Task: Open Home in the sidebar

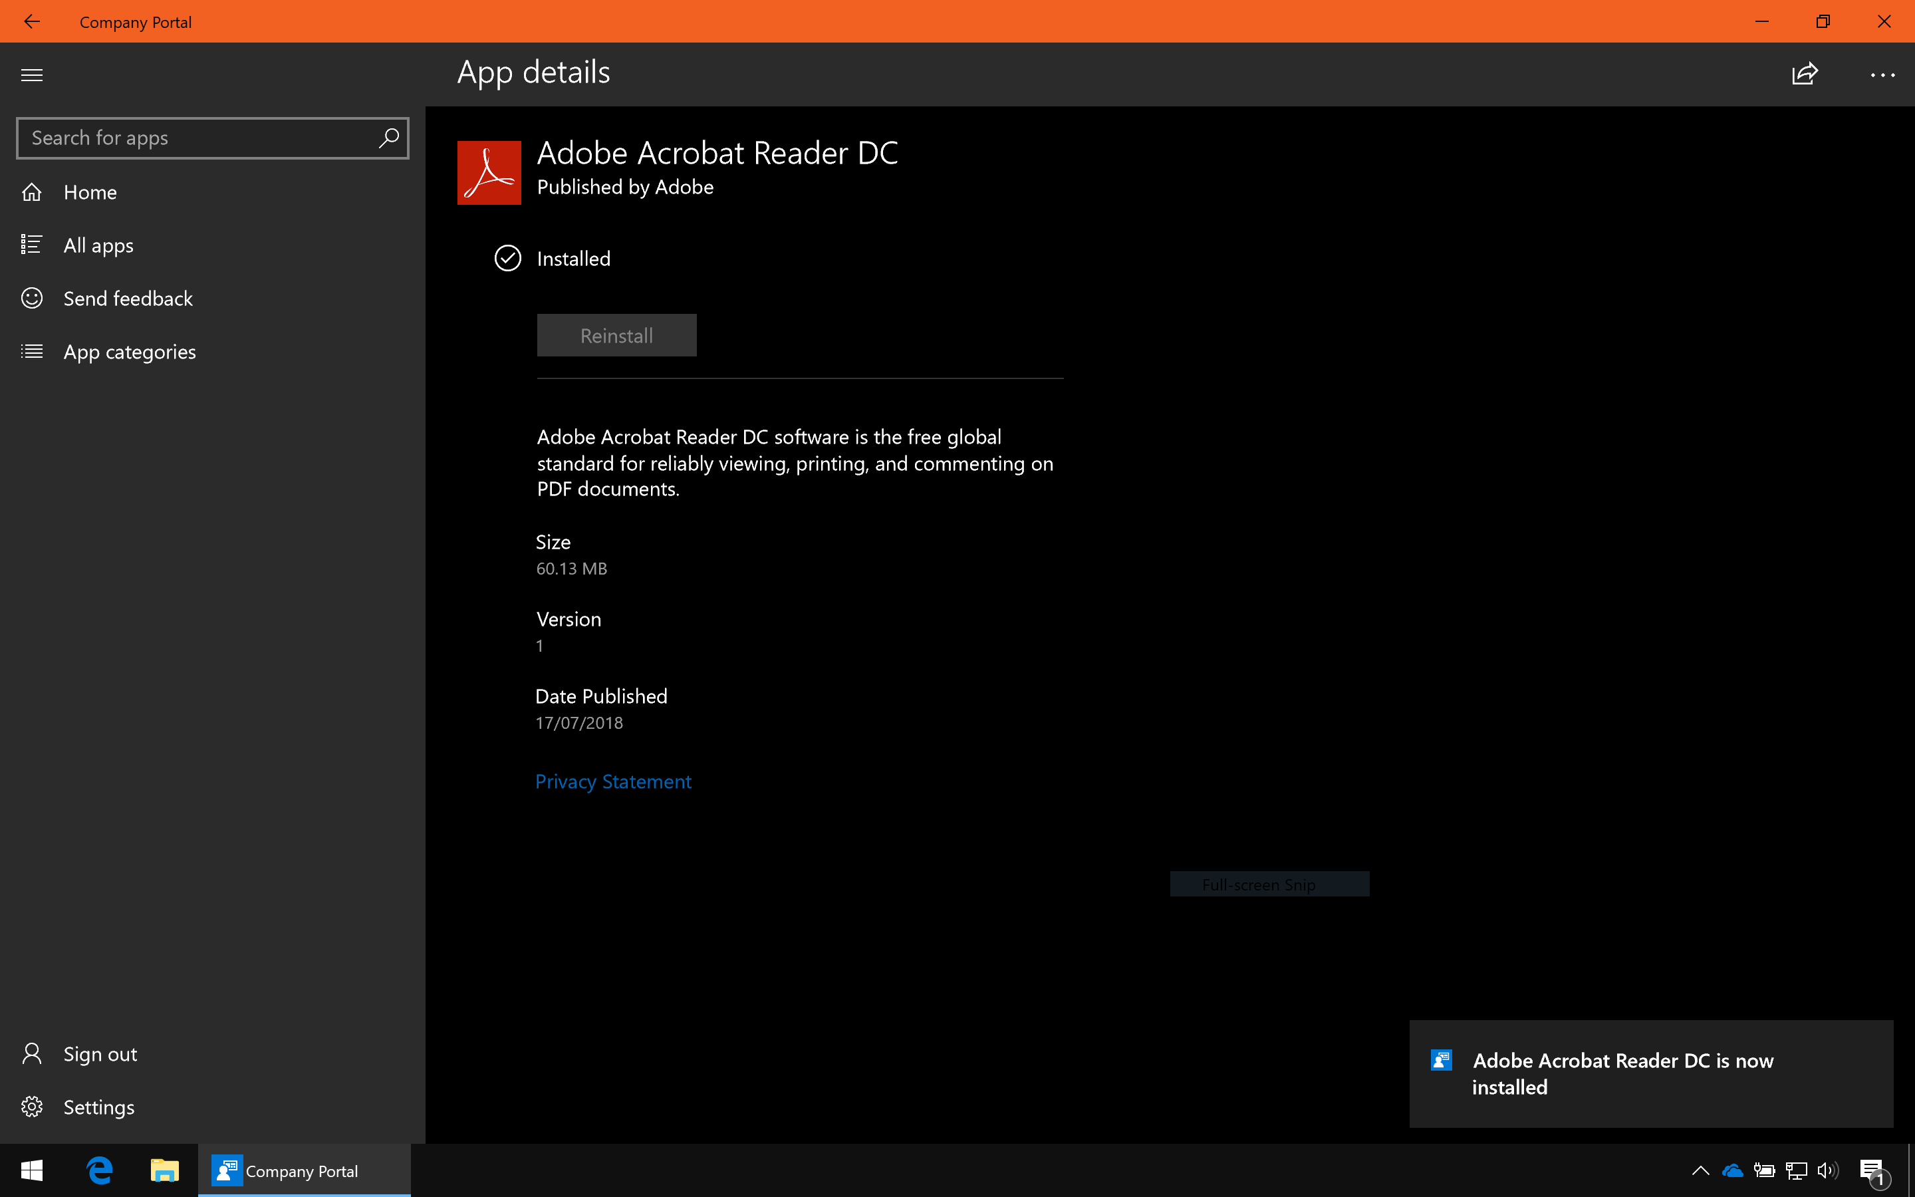Action: 212,192
